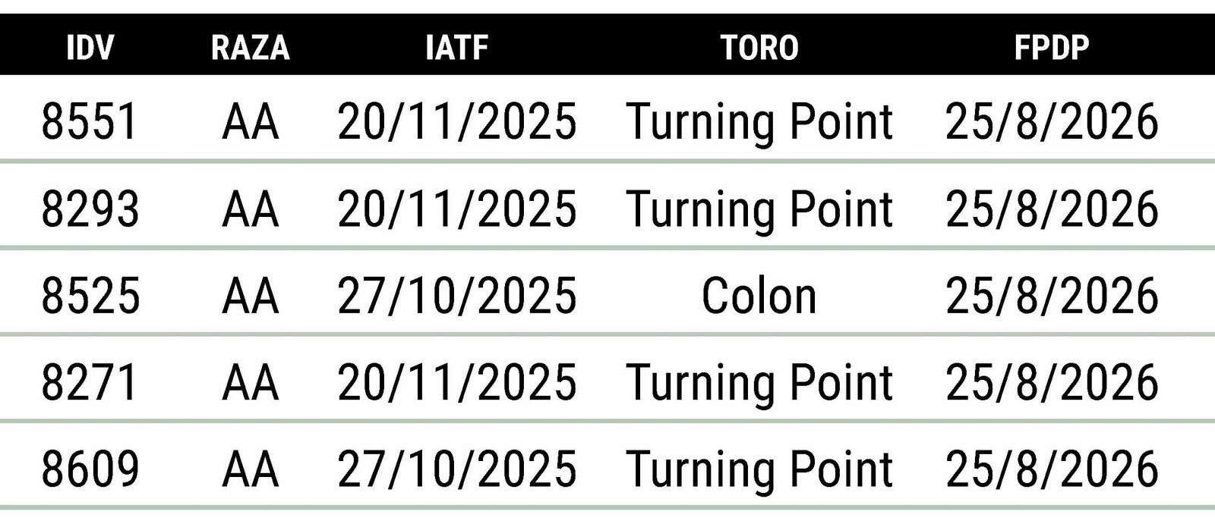Click the IDV column header
The height and width of the screenshot is (524, 1215).
(90, 48)
